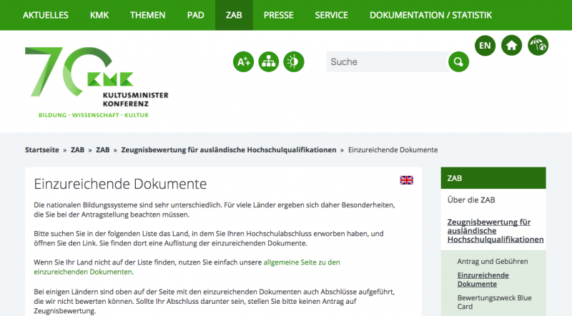Image resolution: width=572 pixels, height=316 pixels.
Task: Follow the allgemeine Seite link
Action: (302, 262)
